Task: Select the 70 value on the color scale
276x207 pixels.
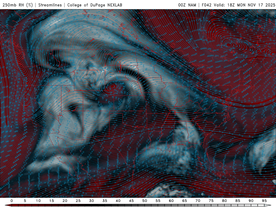Action: tap(198, 201)
